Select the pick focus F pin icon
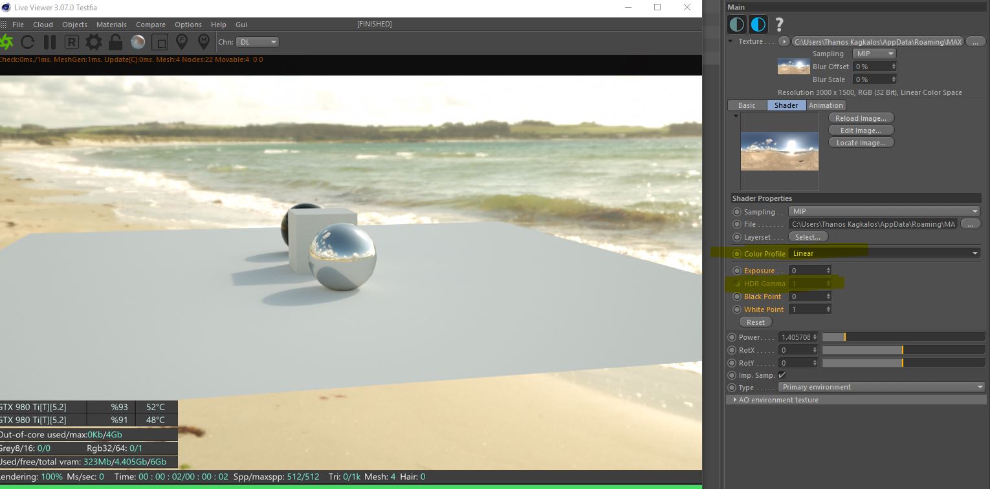Viewport: 990px width, 489px height. coord(182,42)
